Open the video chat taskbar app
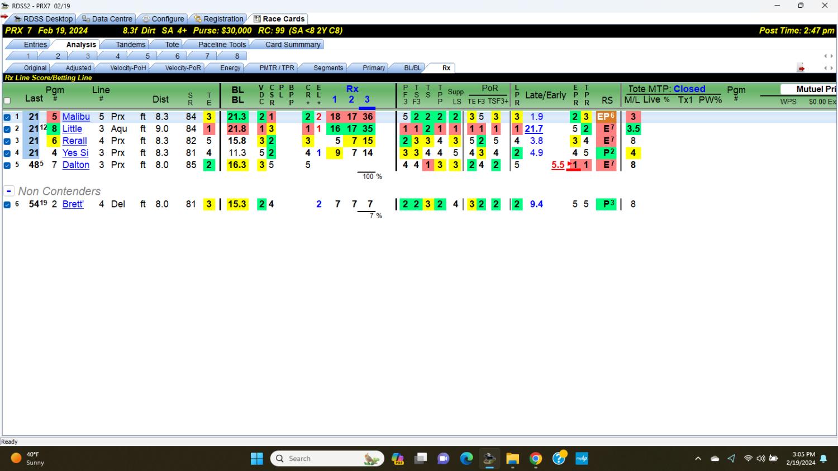The width and height of the screenshot is (838, 471). click(x=444, y=459)
